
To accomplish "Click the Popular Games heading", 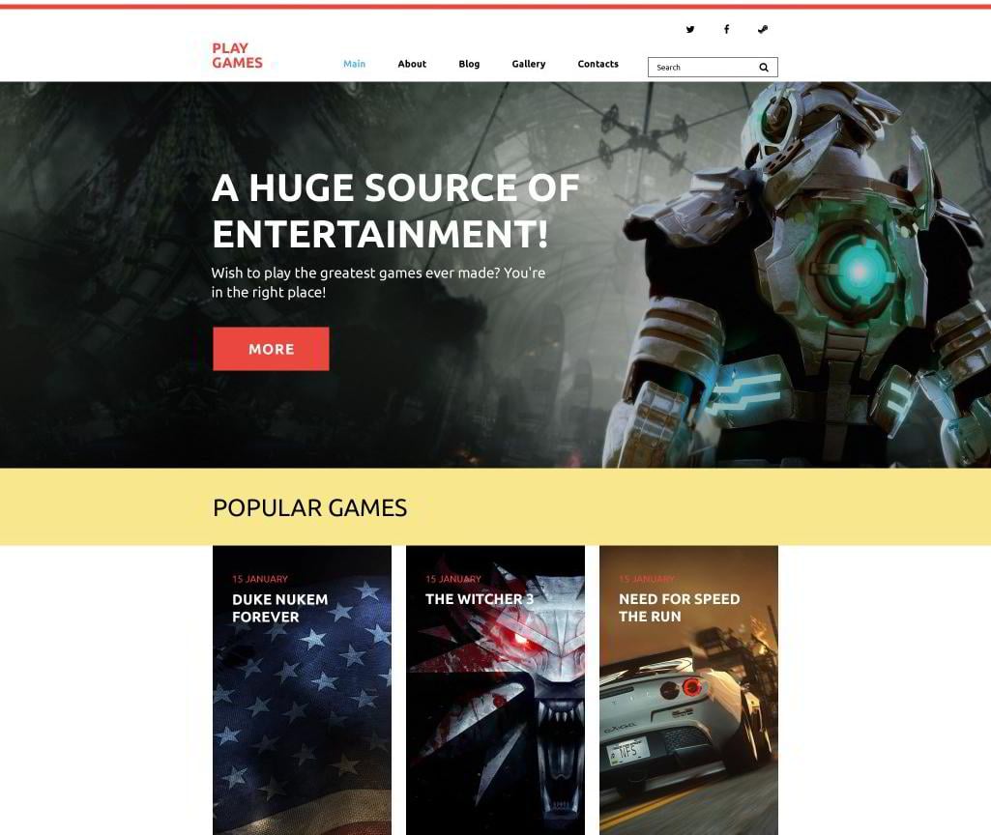I will 309,507.
